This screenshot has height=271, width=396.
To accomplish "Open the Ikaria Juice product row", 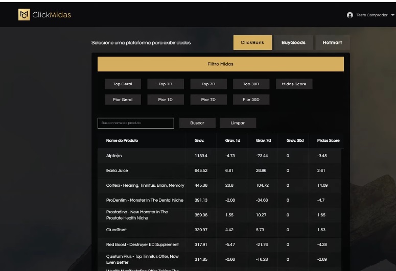I will coord(118,170).
